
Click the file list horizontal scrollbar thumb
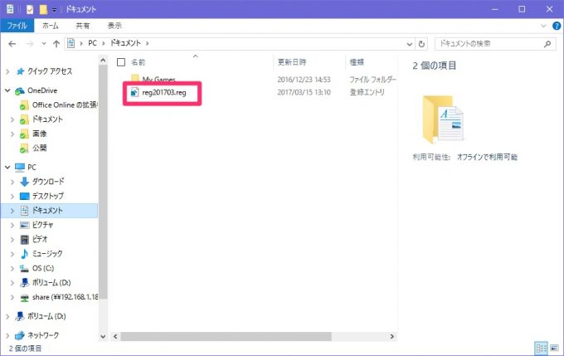(226, 337)
